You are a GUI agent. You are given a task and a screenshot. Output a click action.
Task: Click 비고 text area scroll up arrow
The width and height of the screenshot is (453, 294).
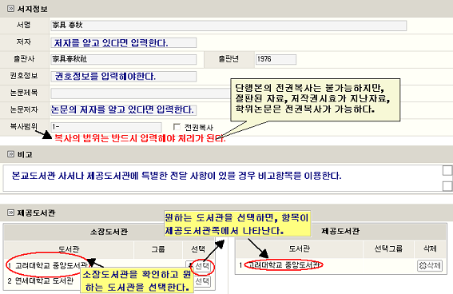tap(447, 170)
